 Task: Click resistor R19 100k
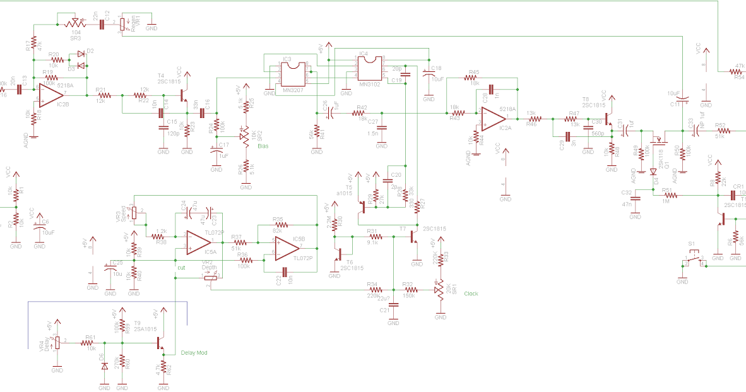51,78
